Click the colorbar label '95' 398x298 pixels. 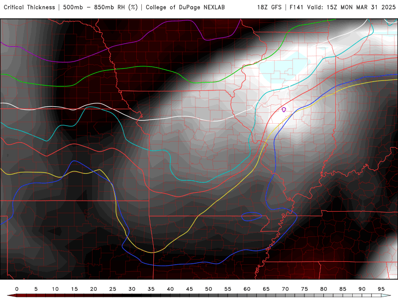click(381, 289)
